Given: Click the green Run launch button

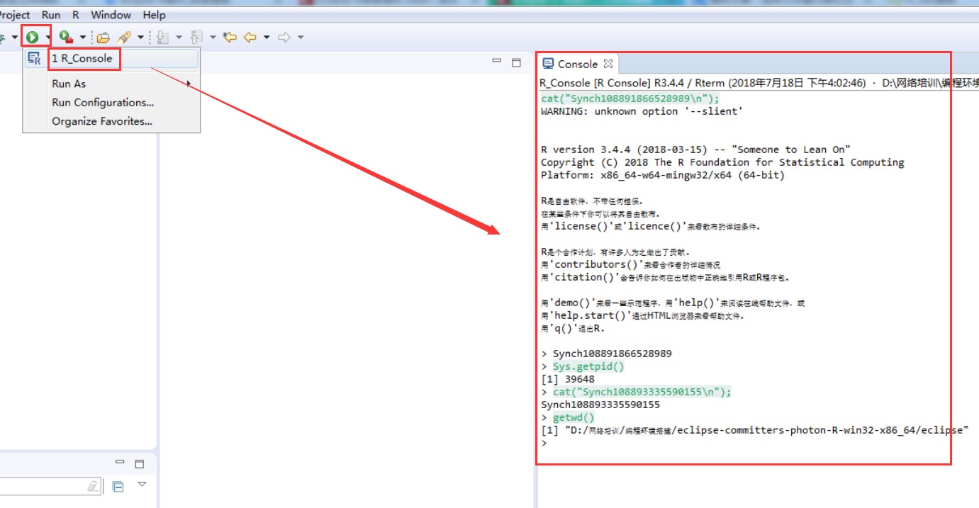Looking at the screenshot, I should (32, 37).
